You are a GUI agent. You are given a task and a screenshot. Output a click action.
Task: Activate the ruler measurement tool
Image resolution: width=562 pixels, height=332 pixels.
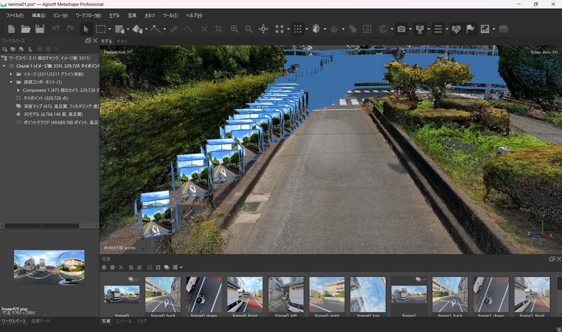pyautogui.click(x=174, y=29)
